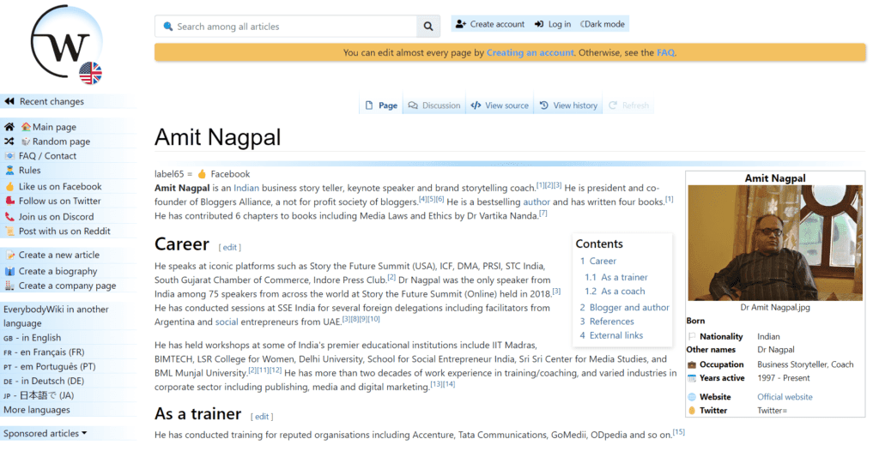Click the FAQ / Contact icon

pos(9,156)
